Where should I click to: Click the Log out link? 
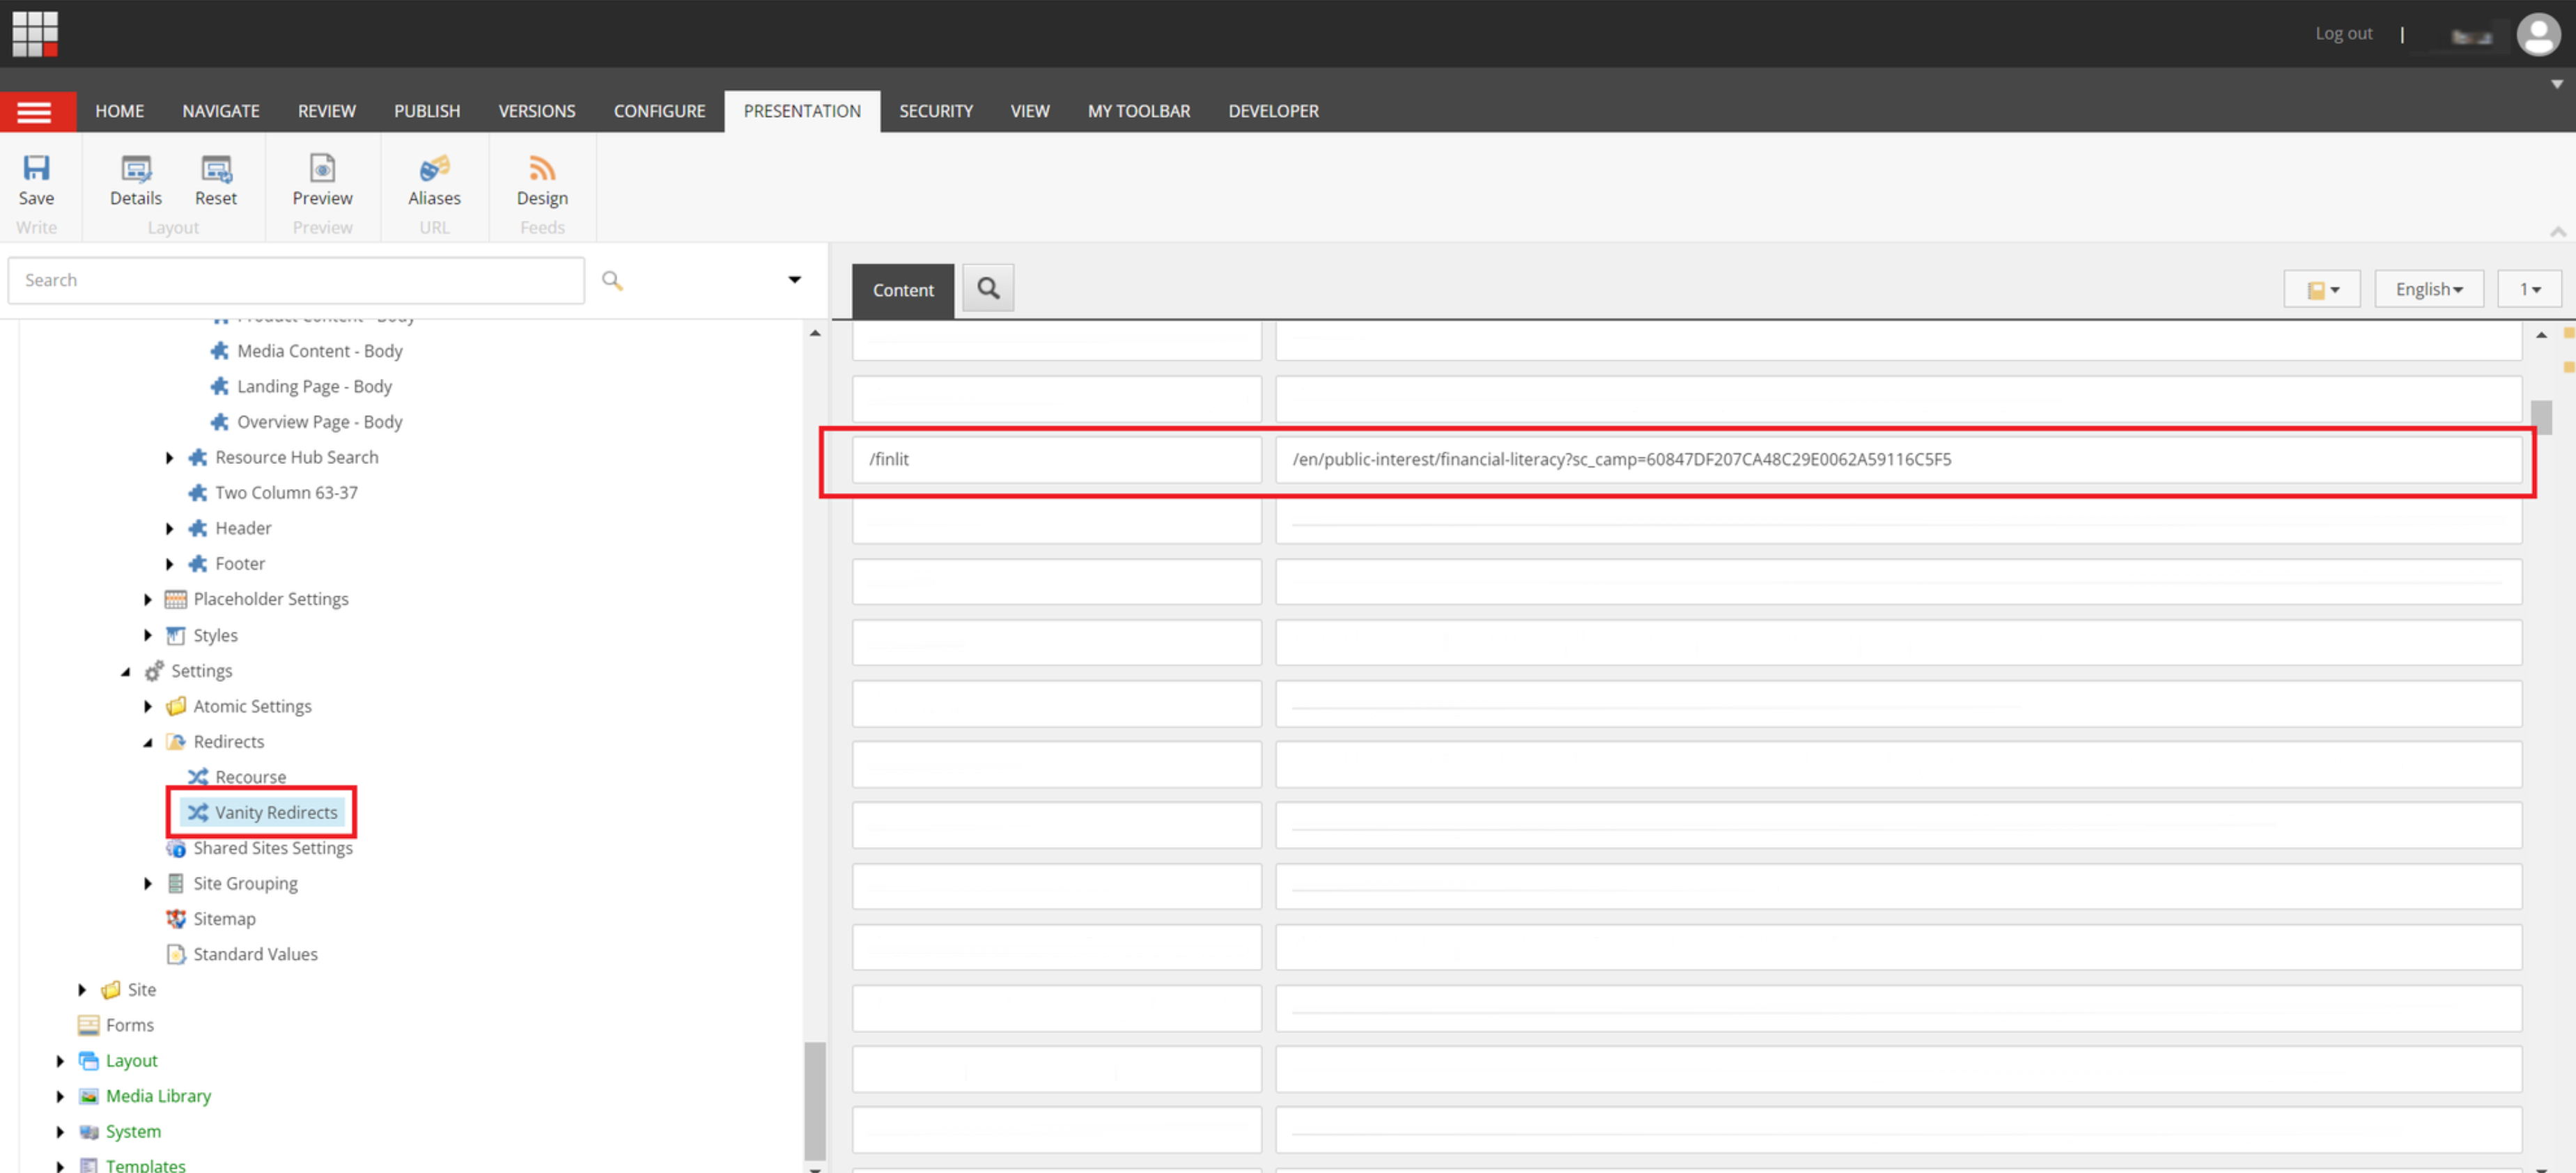pos(2343,33)
